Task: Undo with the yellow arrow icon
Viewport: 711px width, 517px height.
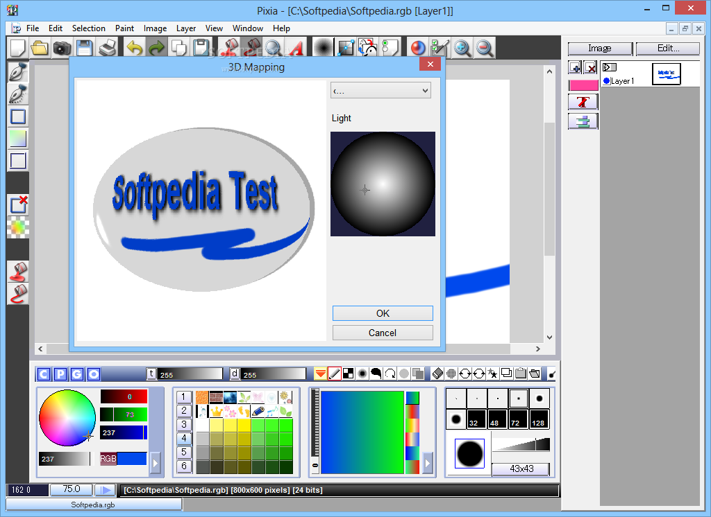Action: (134, 48)
